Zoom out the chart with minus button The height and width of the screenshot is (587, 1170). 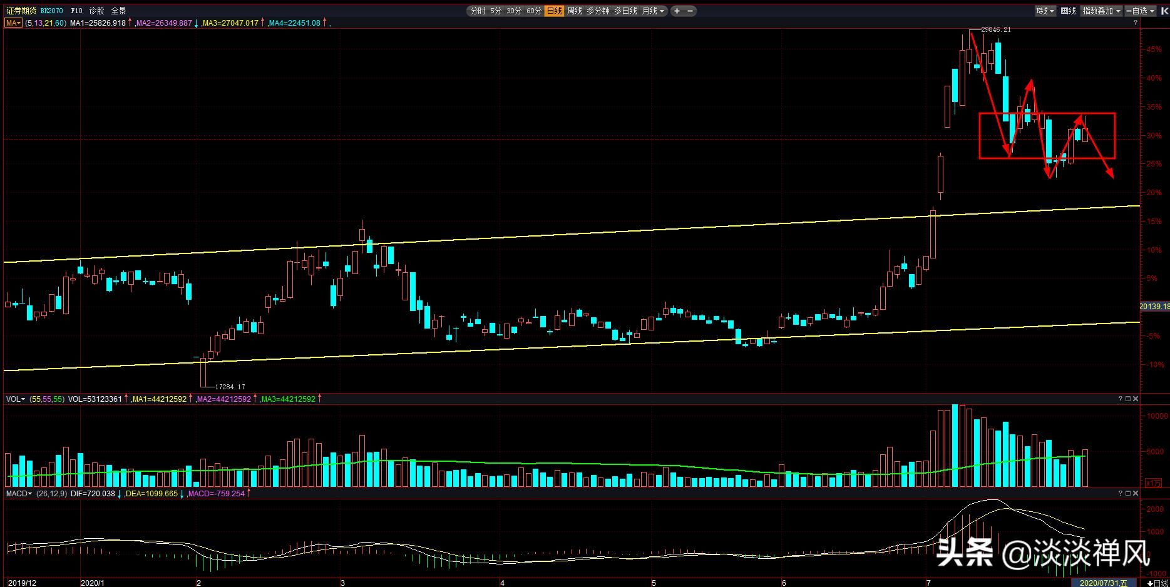point(690,11)
